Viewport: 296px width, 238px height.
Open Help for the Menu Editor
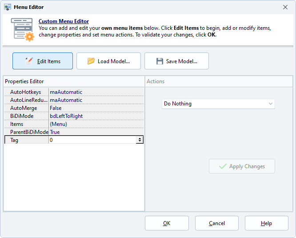tap(266, 223)
